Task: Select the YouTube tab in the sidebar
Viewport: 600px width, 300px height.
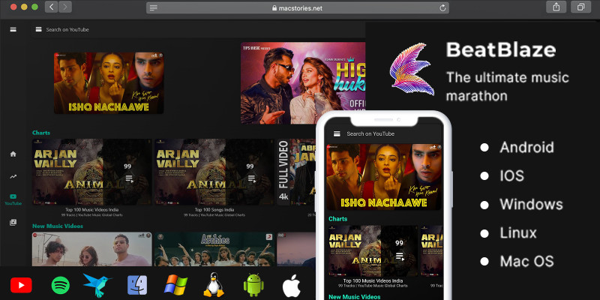Action: (13, 199)
